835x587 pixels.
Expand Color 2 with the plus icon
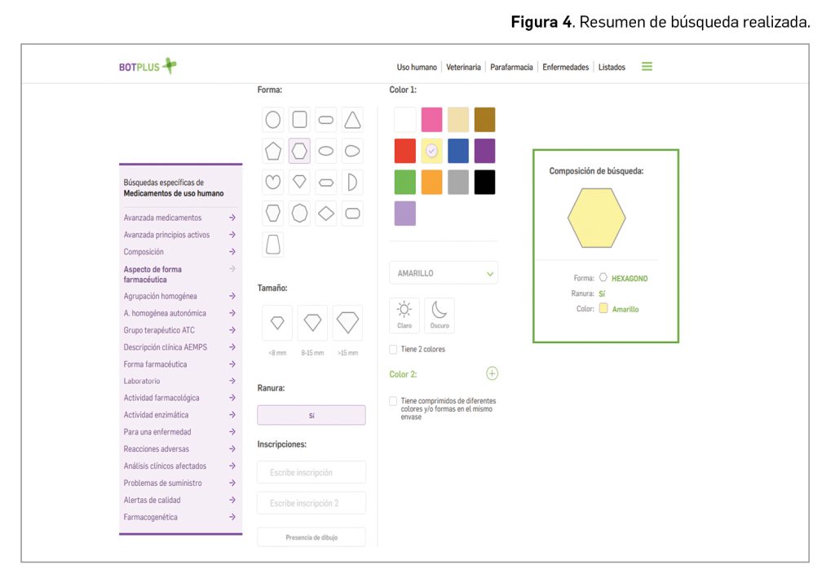(492, 373)
